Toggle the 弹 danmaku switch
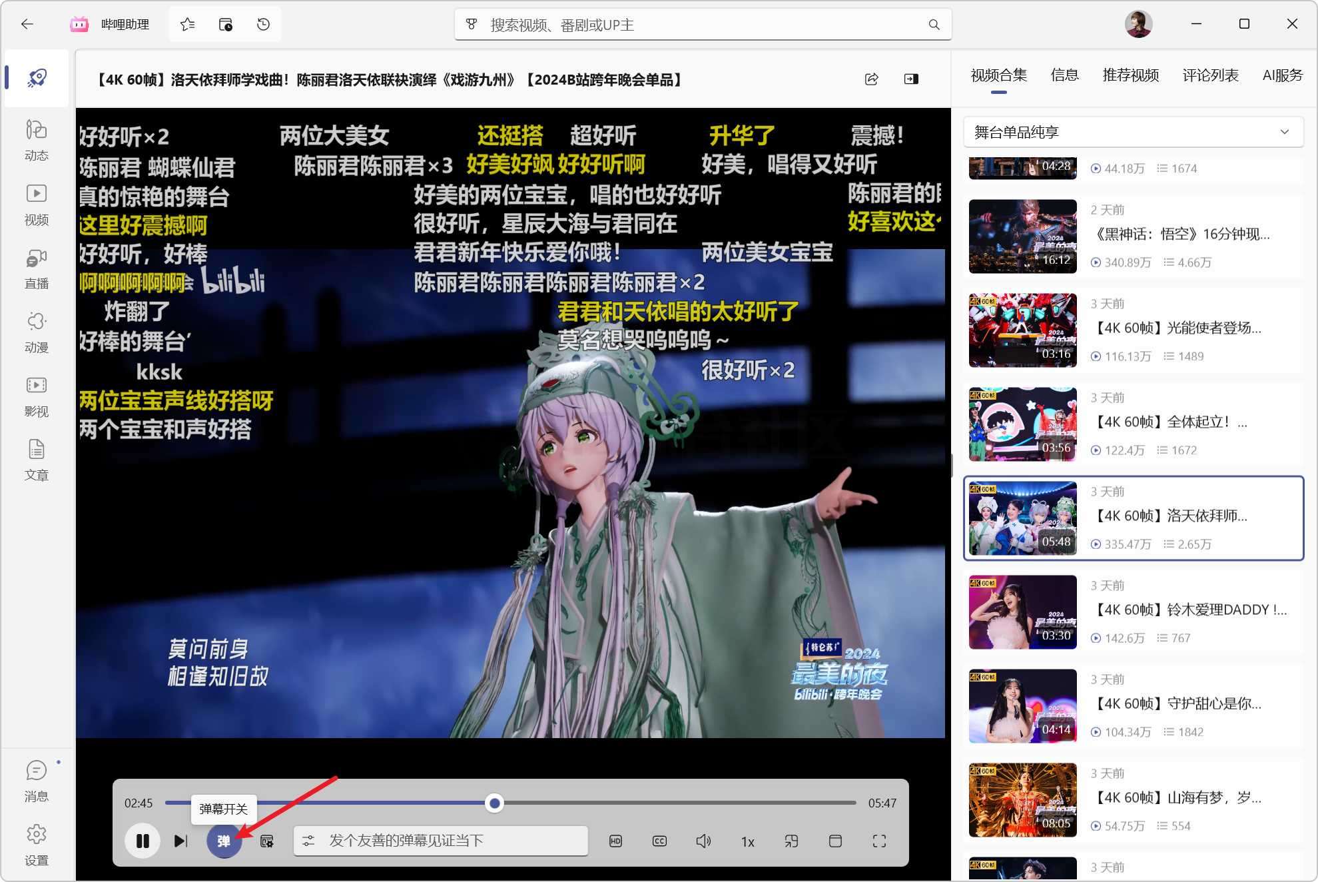 point(224,841)
